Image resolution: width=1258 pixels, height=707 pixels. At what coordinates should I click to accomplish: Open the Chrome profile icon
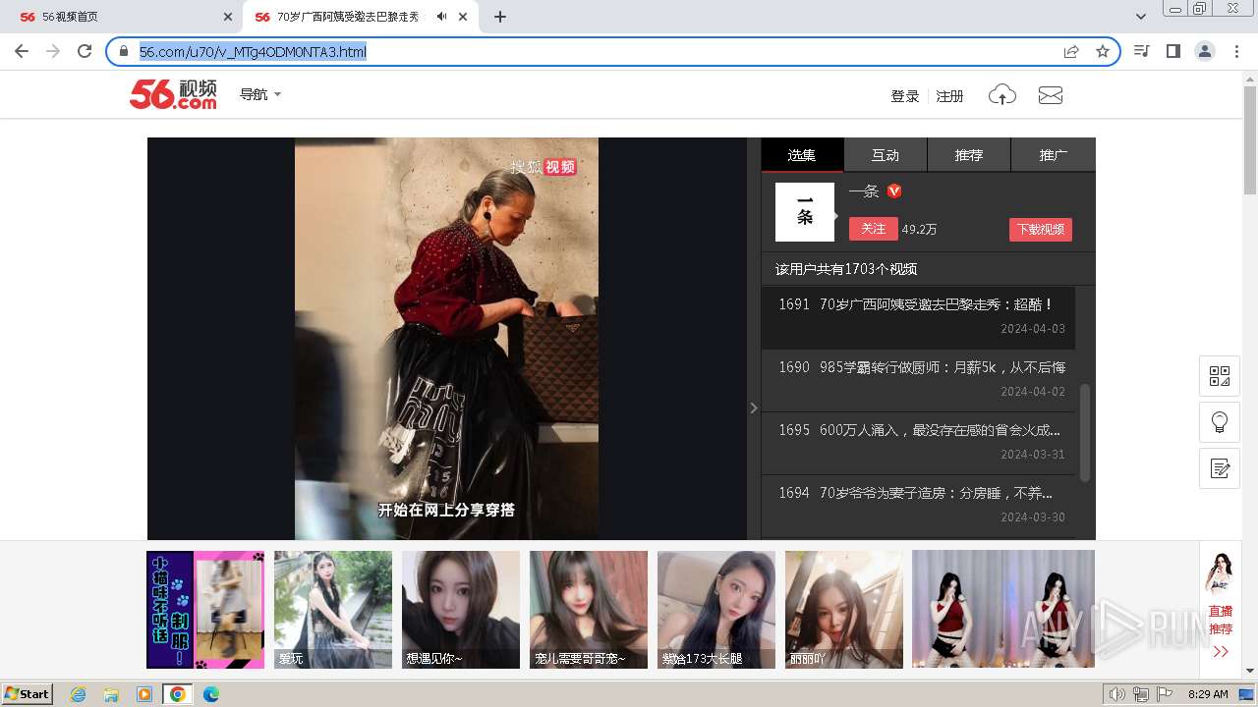(x=1205, y=51)
